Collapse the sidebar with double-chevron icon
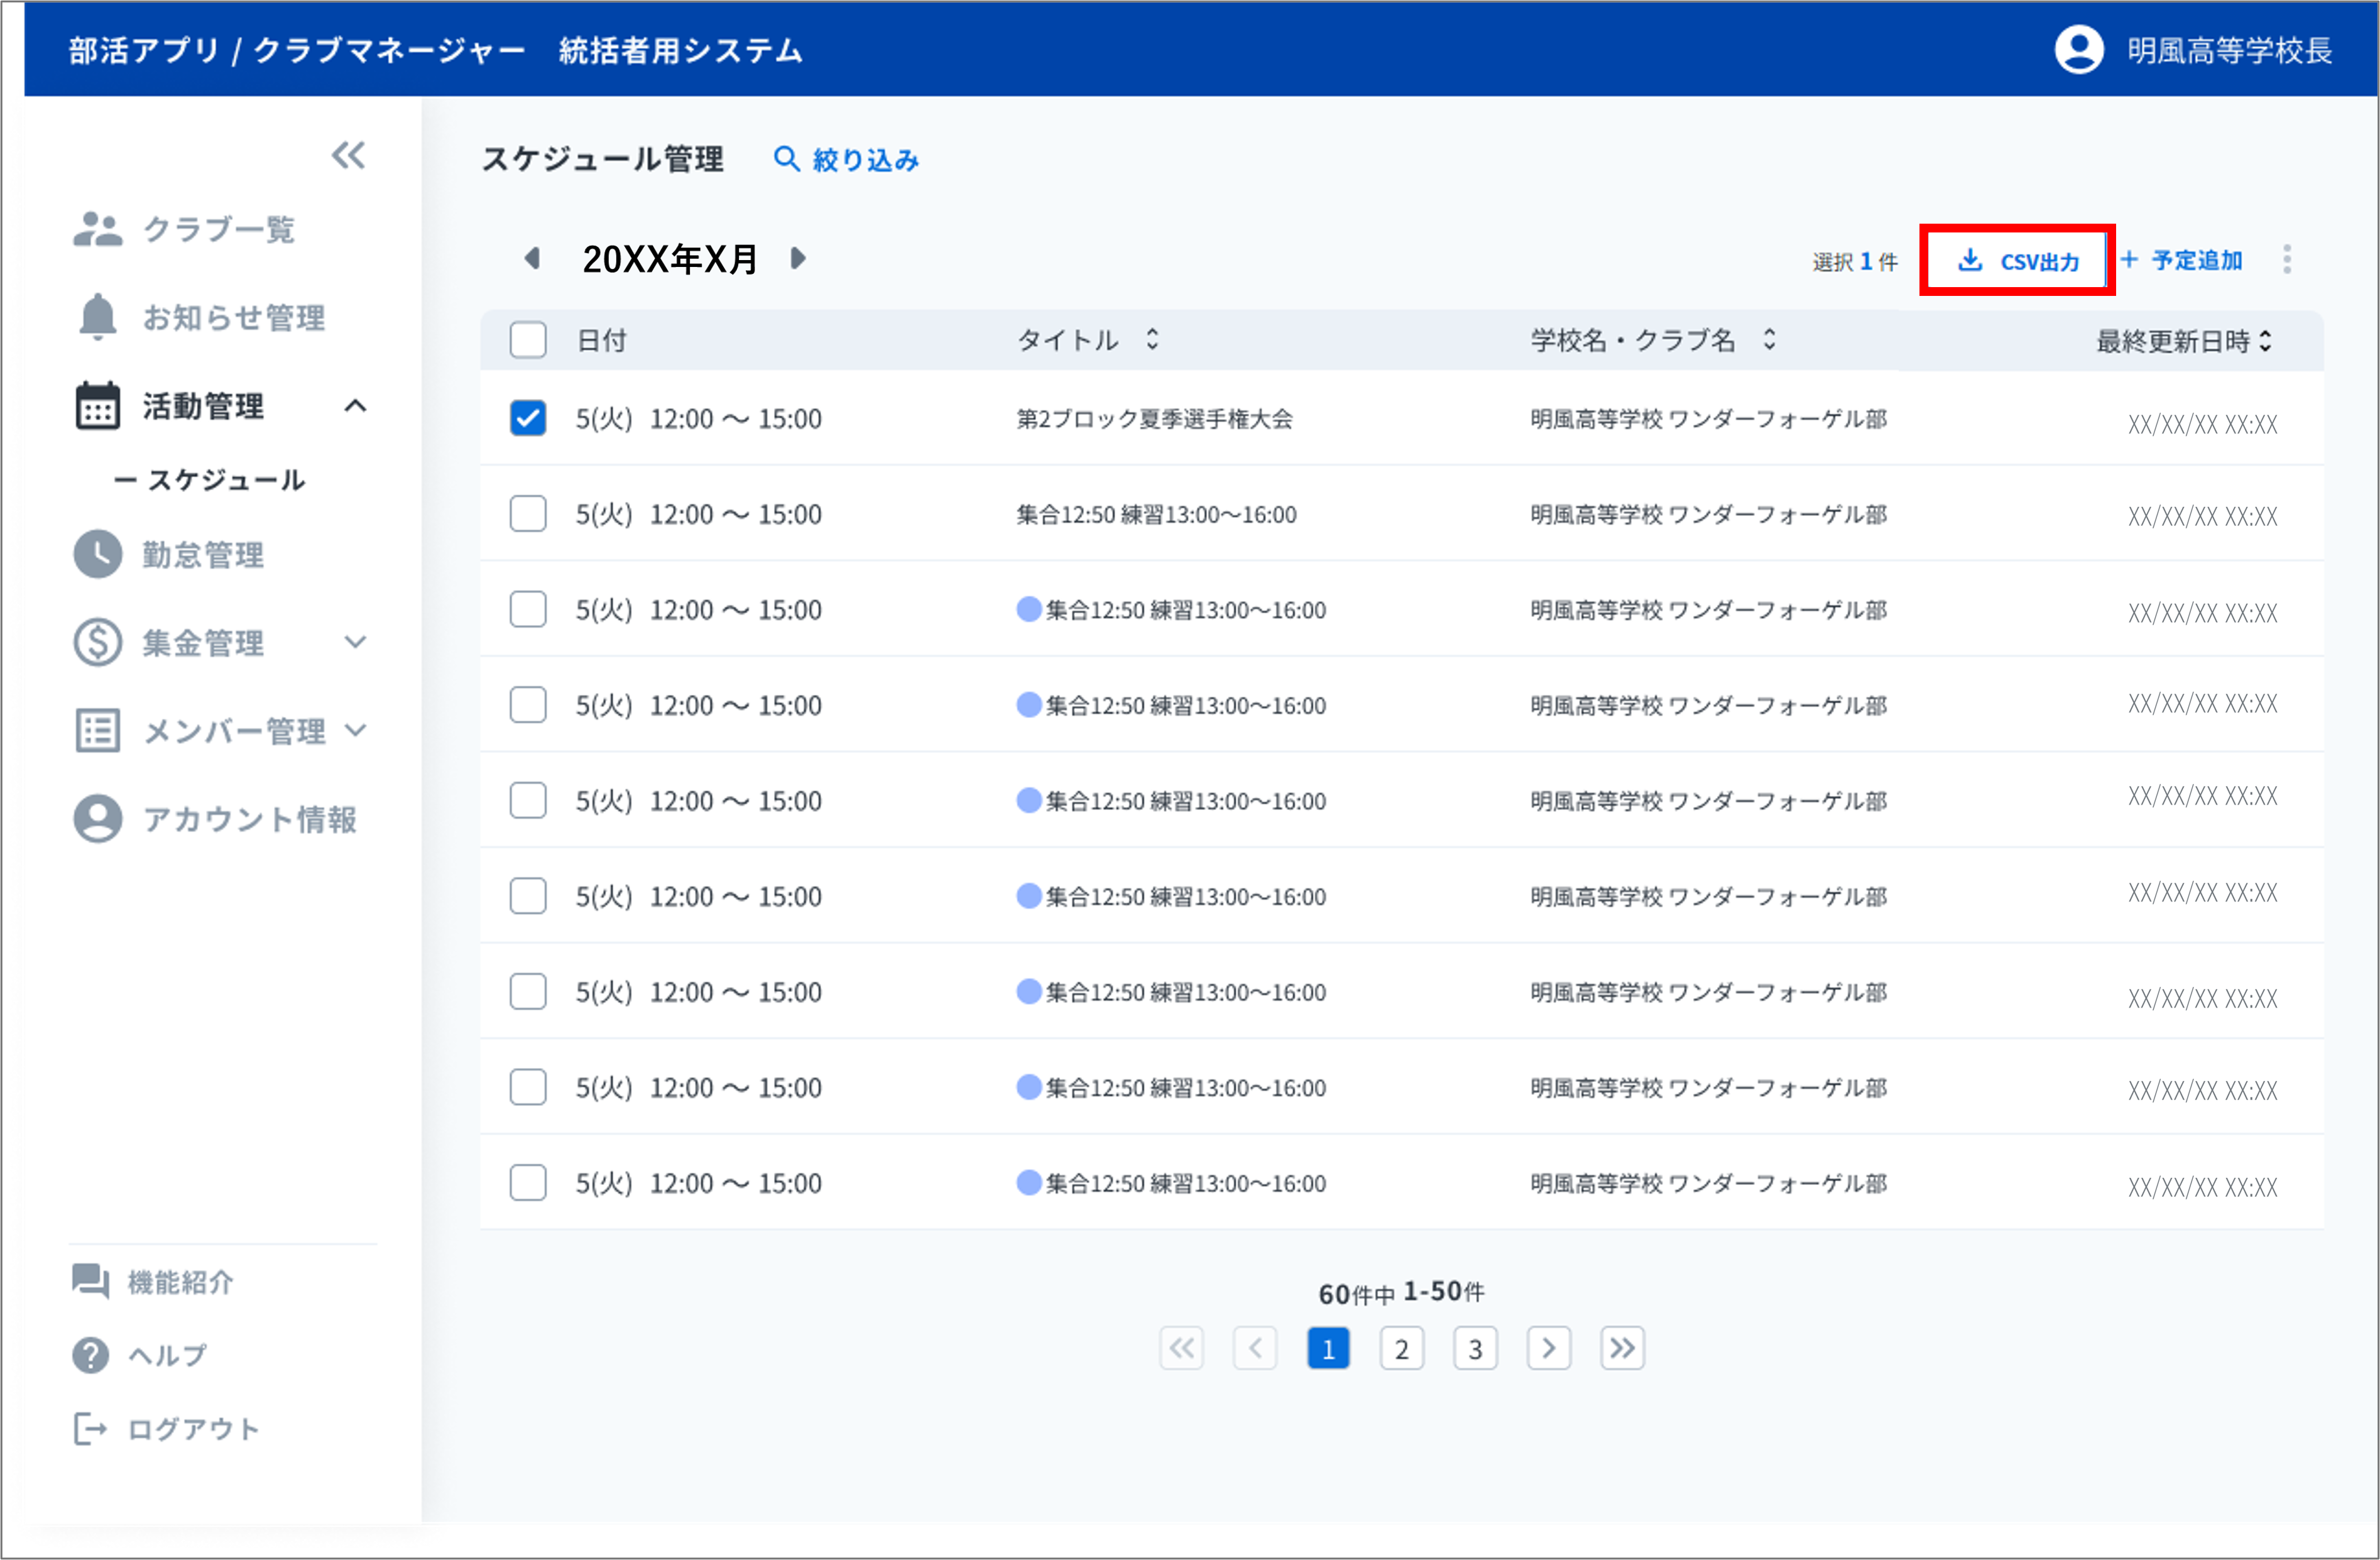2380x1560 pixels. (348, 156)
